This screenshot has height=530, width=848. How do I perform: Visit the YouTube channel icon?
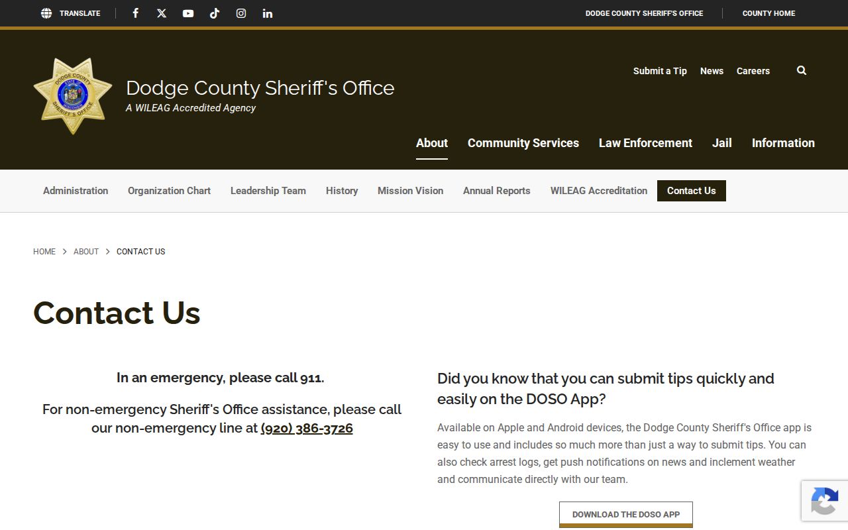pyautogui.click(x=188, y=13)
